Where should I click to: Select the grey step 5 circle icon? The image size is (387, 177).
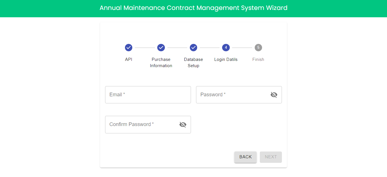(258, 48)
